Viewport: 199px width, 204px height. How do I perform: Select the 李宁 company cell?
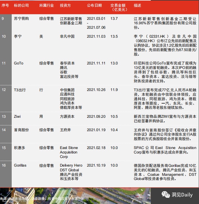[18, 37]
